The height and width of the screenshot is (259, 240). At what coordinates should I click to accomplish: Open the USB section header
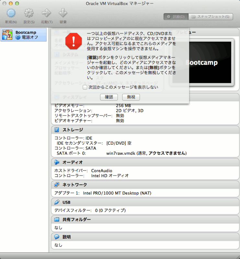(145, 202)
